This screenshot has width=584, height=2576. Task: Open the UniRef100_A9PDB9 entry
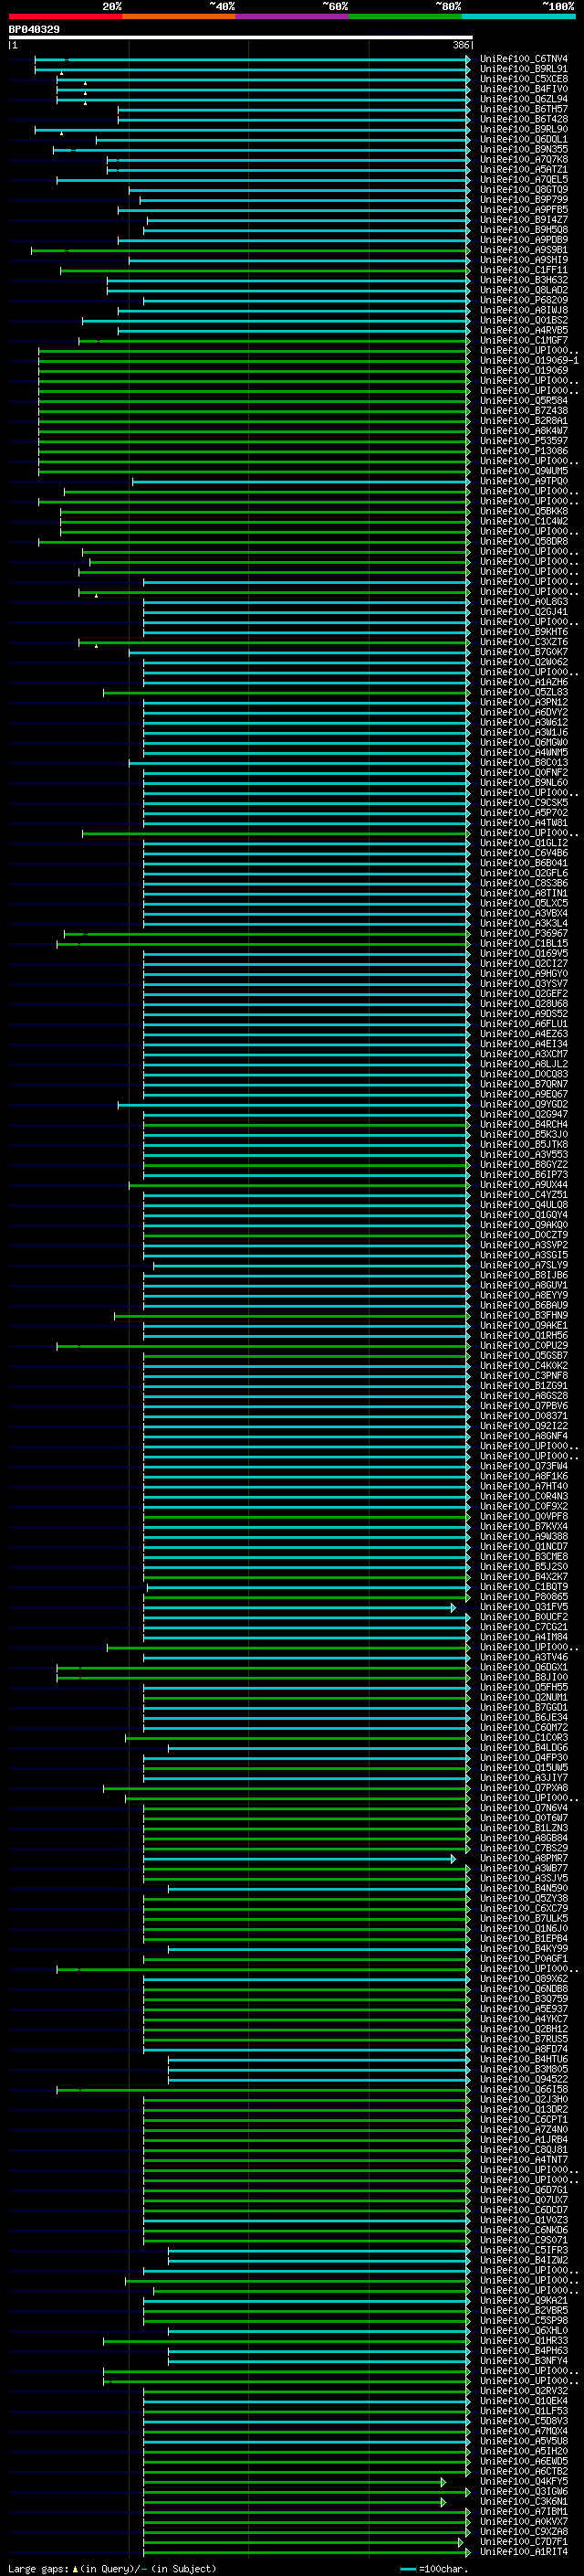click(524, 240)
